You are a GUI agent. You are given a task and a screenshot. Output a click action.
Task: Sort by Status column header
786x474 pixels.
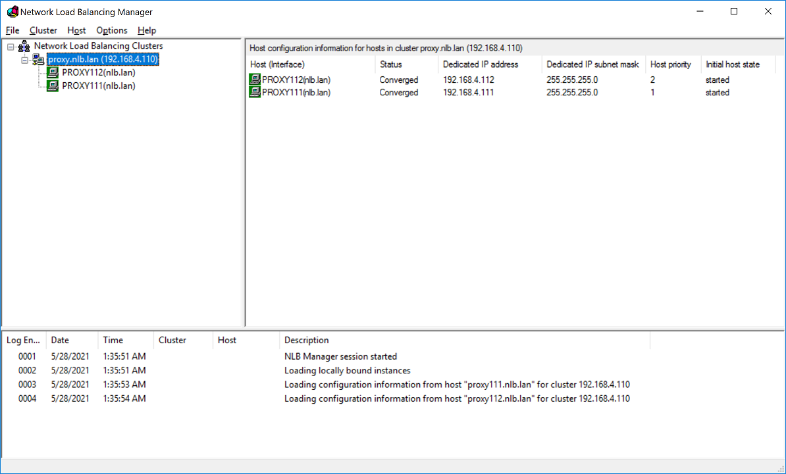(407, 64)
